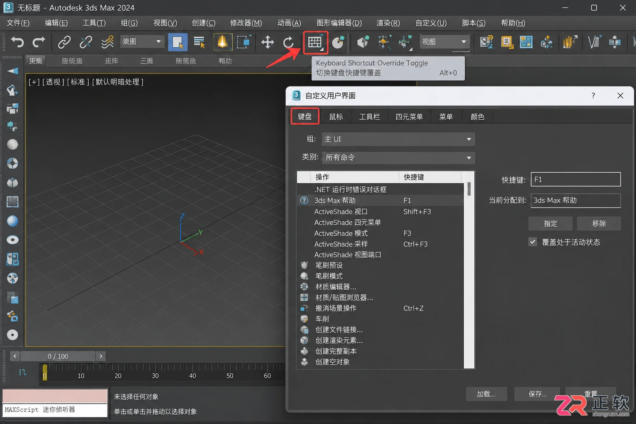Open the 修改器 menu
Viewport: 636px width, 424px height.
tap(246, 23)
